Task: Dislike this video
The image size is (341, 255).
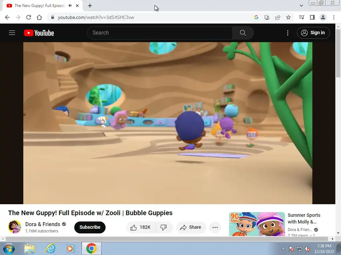Action: 164,227
